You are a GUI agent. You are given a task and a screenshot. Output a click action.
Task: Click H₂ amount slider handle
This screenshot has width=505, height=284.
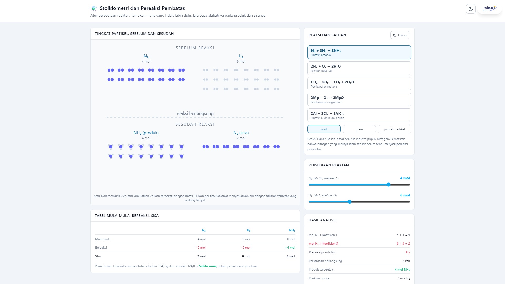coord(350,202)
